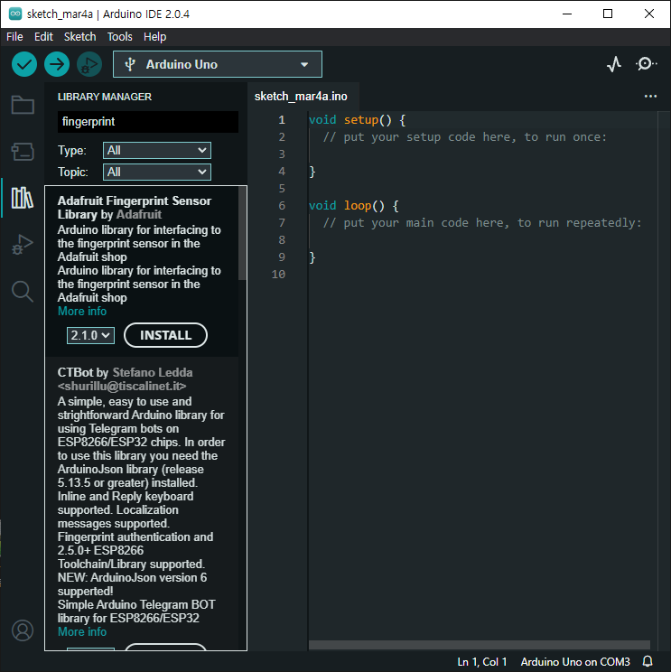This screenshot has width=671, height=672.
Task: Click the 'void loop() {' code line
Action: coord(353,206)
